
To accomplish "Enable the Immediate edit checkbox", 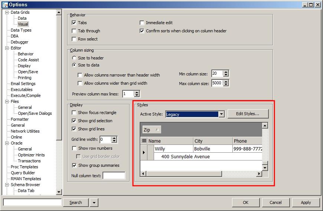I will click(x=142, y=23).
